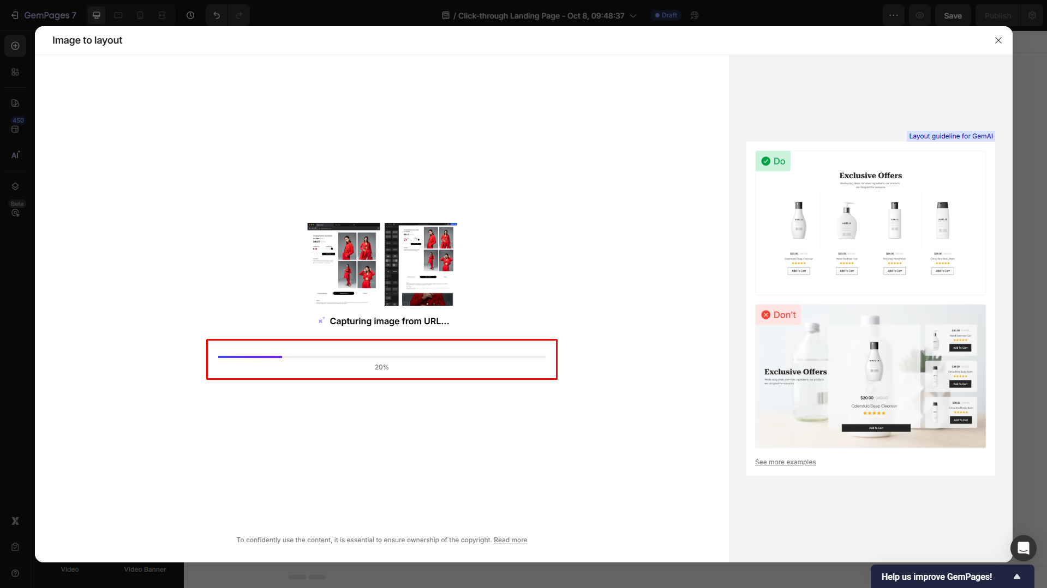
Task: Switch to desktop device preview
Action: pyautogui.click(x=97, y=15)
